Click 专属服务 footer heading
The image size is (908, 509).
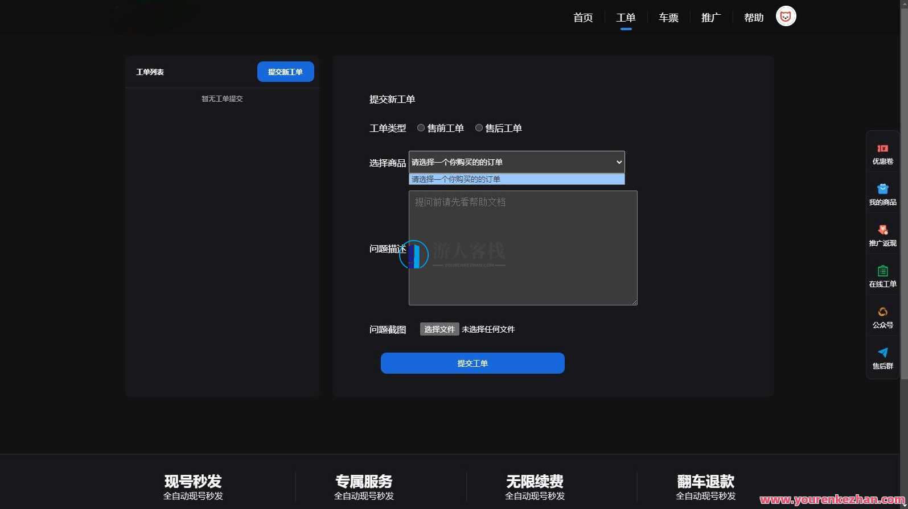[364, 481]
